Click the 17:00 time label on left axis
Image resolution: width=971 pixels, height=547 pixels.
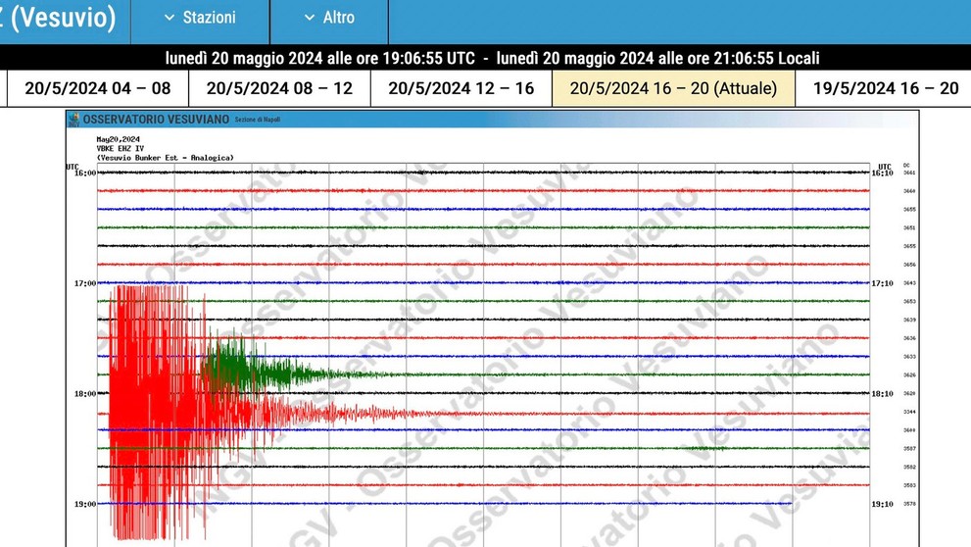85,283
